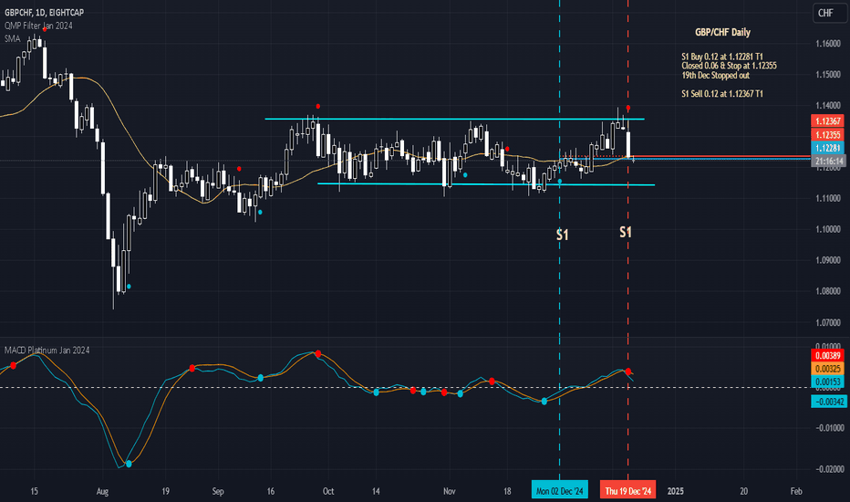Click the red 0.00389 MACD value label

tap(828, 356)
